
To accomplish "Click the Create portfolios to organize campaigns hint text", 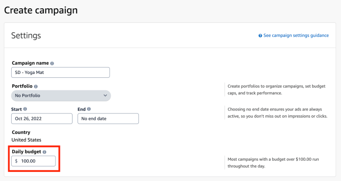I will coord(276,90).
